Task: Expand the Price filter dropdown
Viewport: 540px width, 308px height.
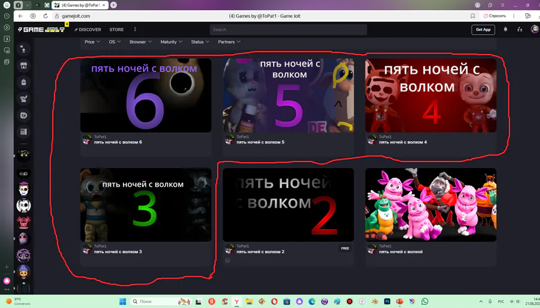Action: (x=92, y=41)
